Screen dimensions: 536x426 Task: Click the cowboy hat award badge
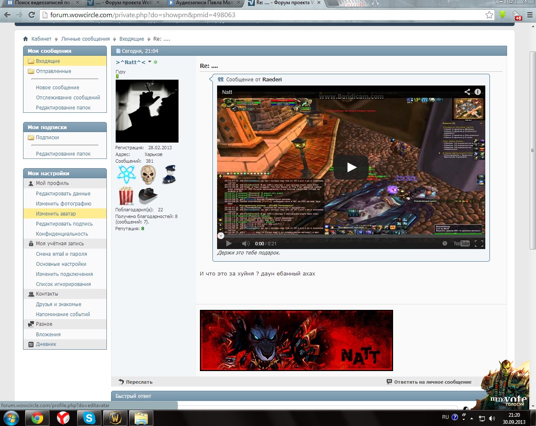tap(148, 195)
